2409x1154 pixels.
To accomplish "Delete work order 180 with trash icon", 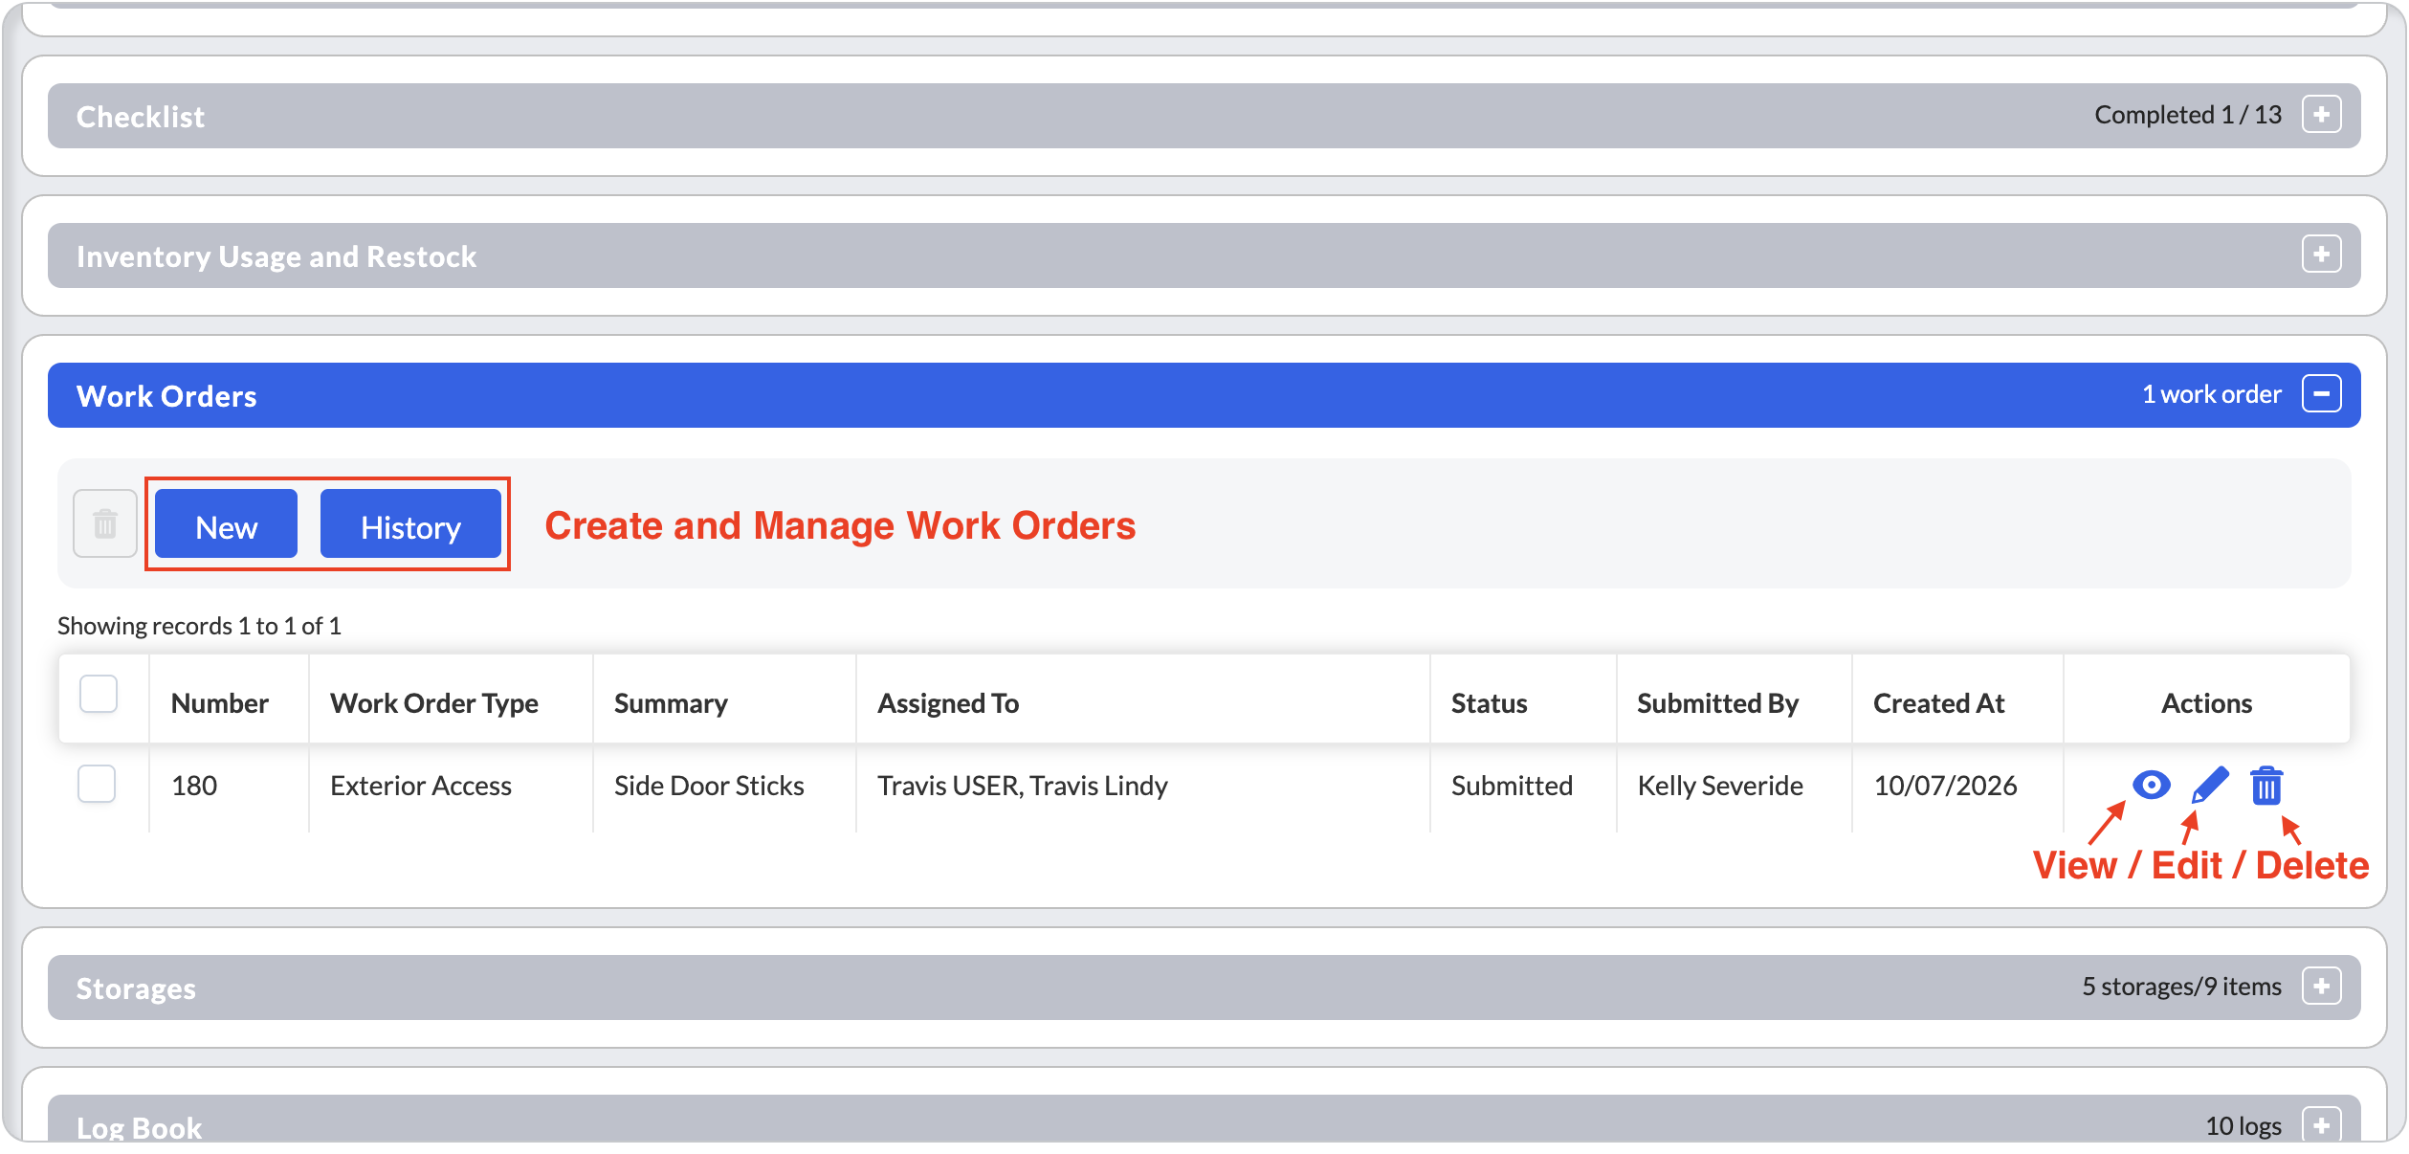I will click(x=2266, y=786).
